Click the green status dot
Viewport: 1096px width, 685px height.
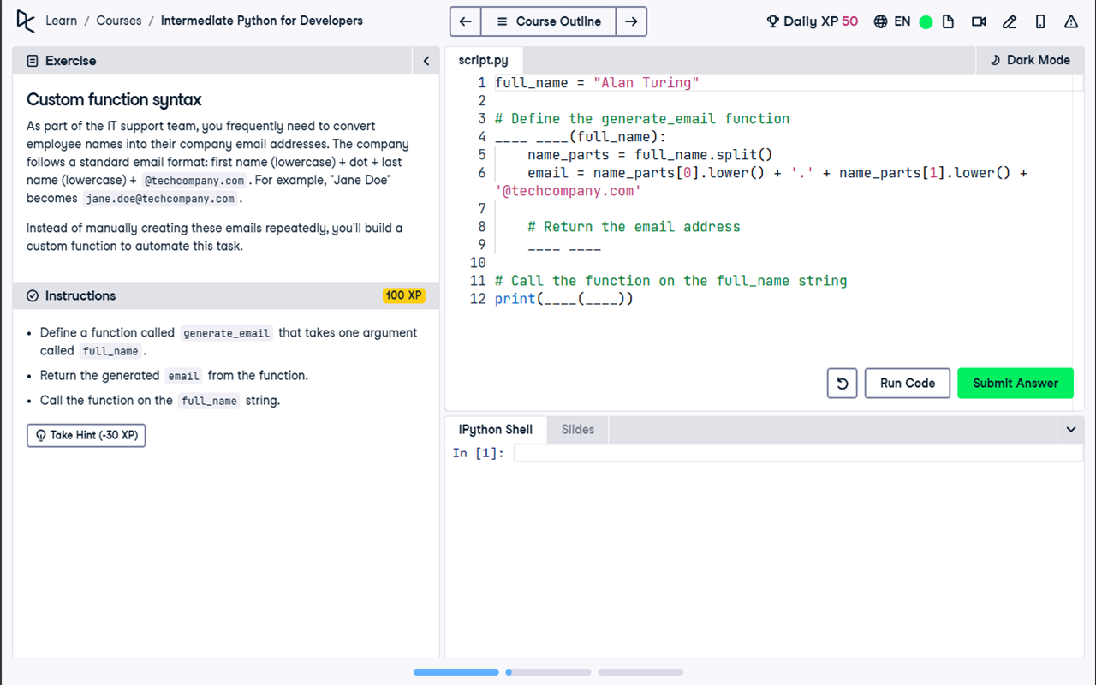click(x=926, y=22)
